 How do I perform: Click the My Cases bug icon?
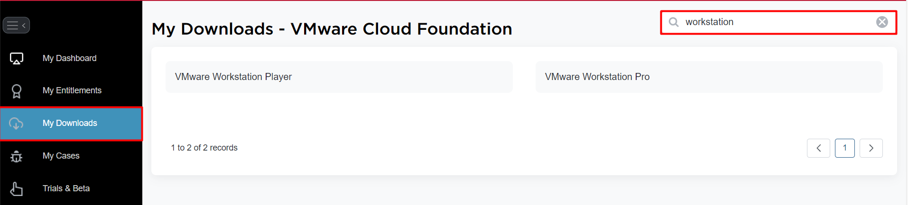pyautogui.click(x=17, y=156)
